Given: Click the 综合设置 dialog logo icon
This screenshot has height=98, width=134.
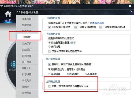Looking at the screenshot, I should click(18, 12).
